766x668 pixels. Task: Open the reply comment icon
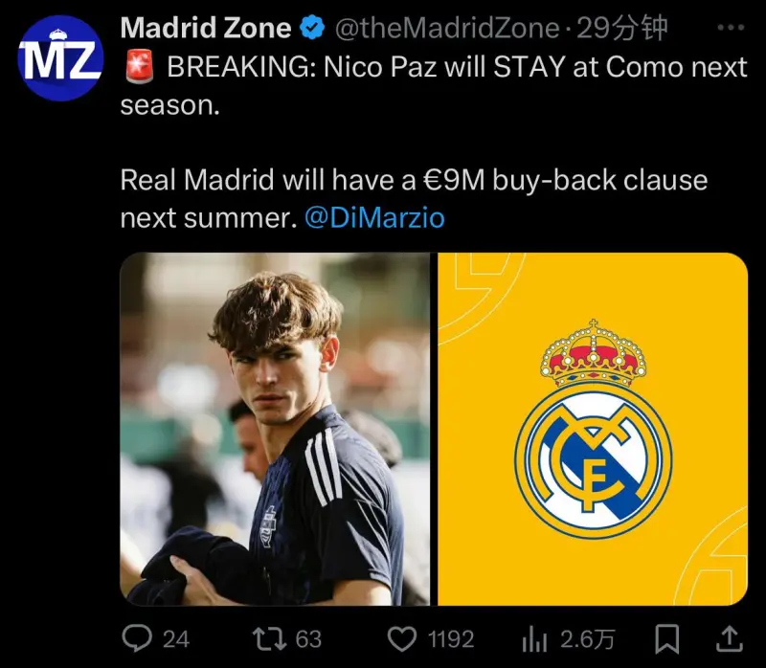point(137,638)
